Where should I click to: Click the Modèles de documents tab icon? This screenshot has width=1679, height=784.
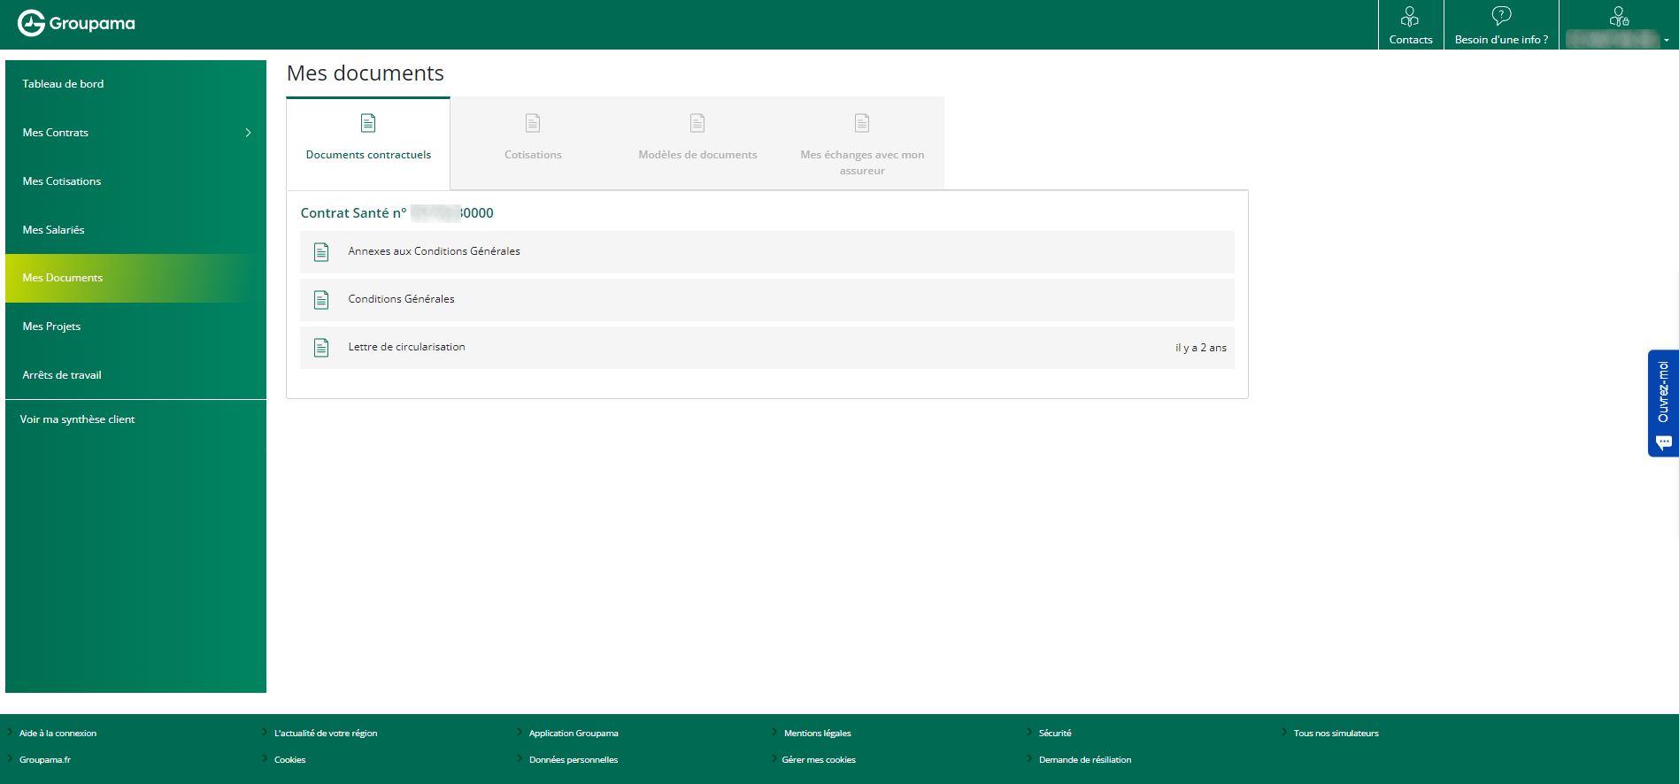pyautogui.click(x=697, y=123)
